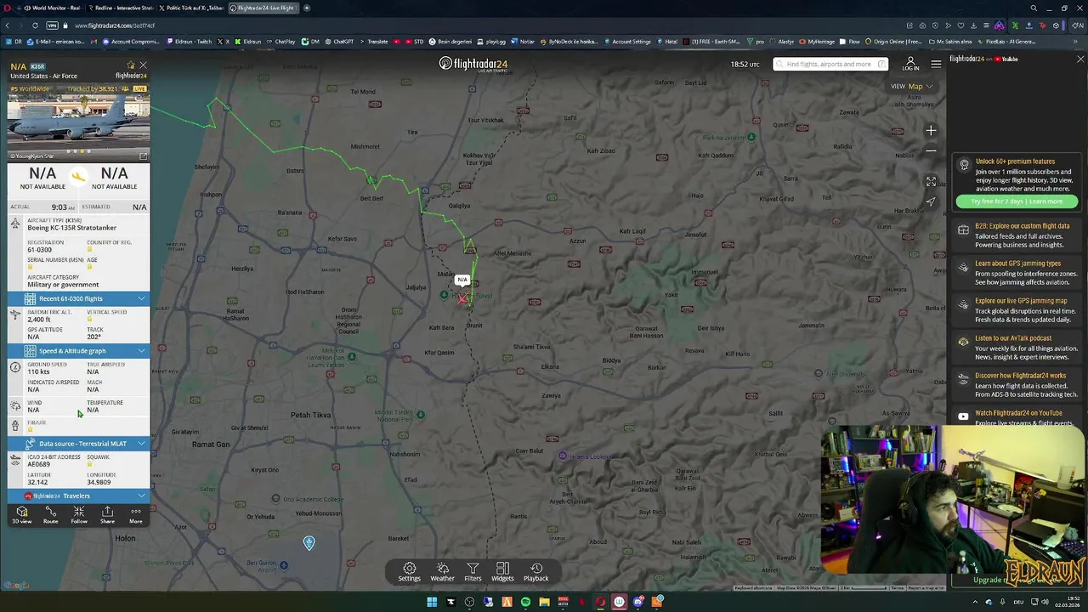Go back in the browser
Viewport: 1088px width, 612px height.
coord(9,25)
